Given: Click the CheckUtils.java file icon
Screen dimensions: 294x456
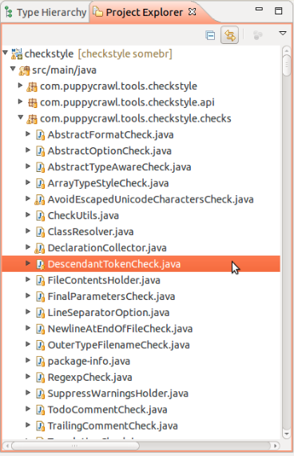Looking at the screenshot, I should [40, 216].
